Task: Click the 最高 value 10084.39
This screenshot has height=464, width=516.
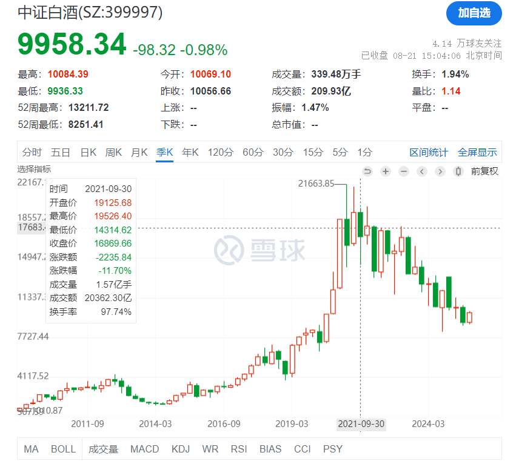Action: pyautogui.click(x=68, y=74)
